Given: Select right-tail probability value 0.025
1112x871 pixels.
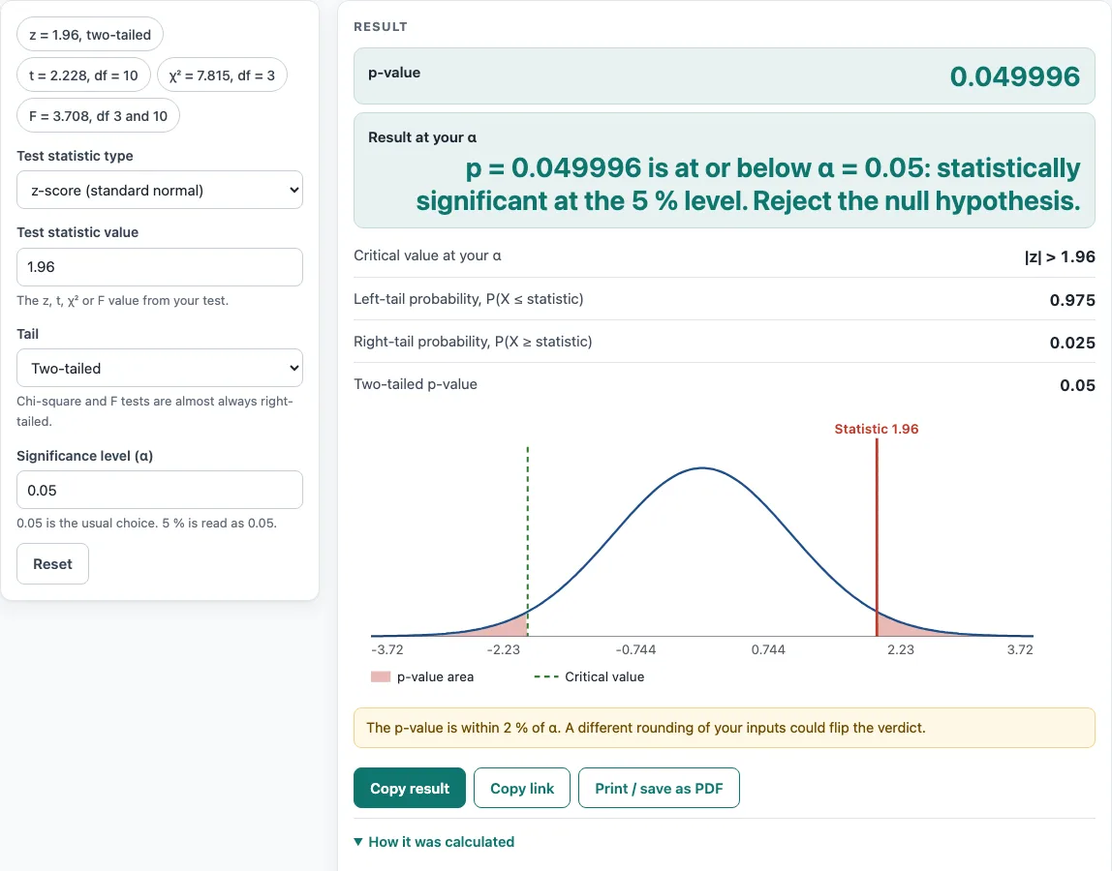Looking at the screenshot, I should pyautogui.click(x=1072, y=343).
